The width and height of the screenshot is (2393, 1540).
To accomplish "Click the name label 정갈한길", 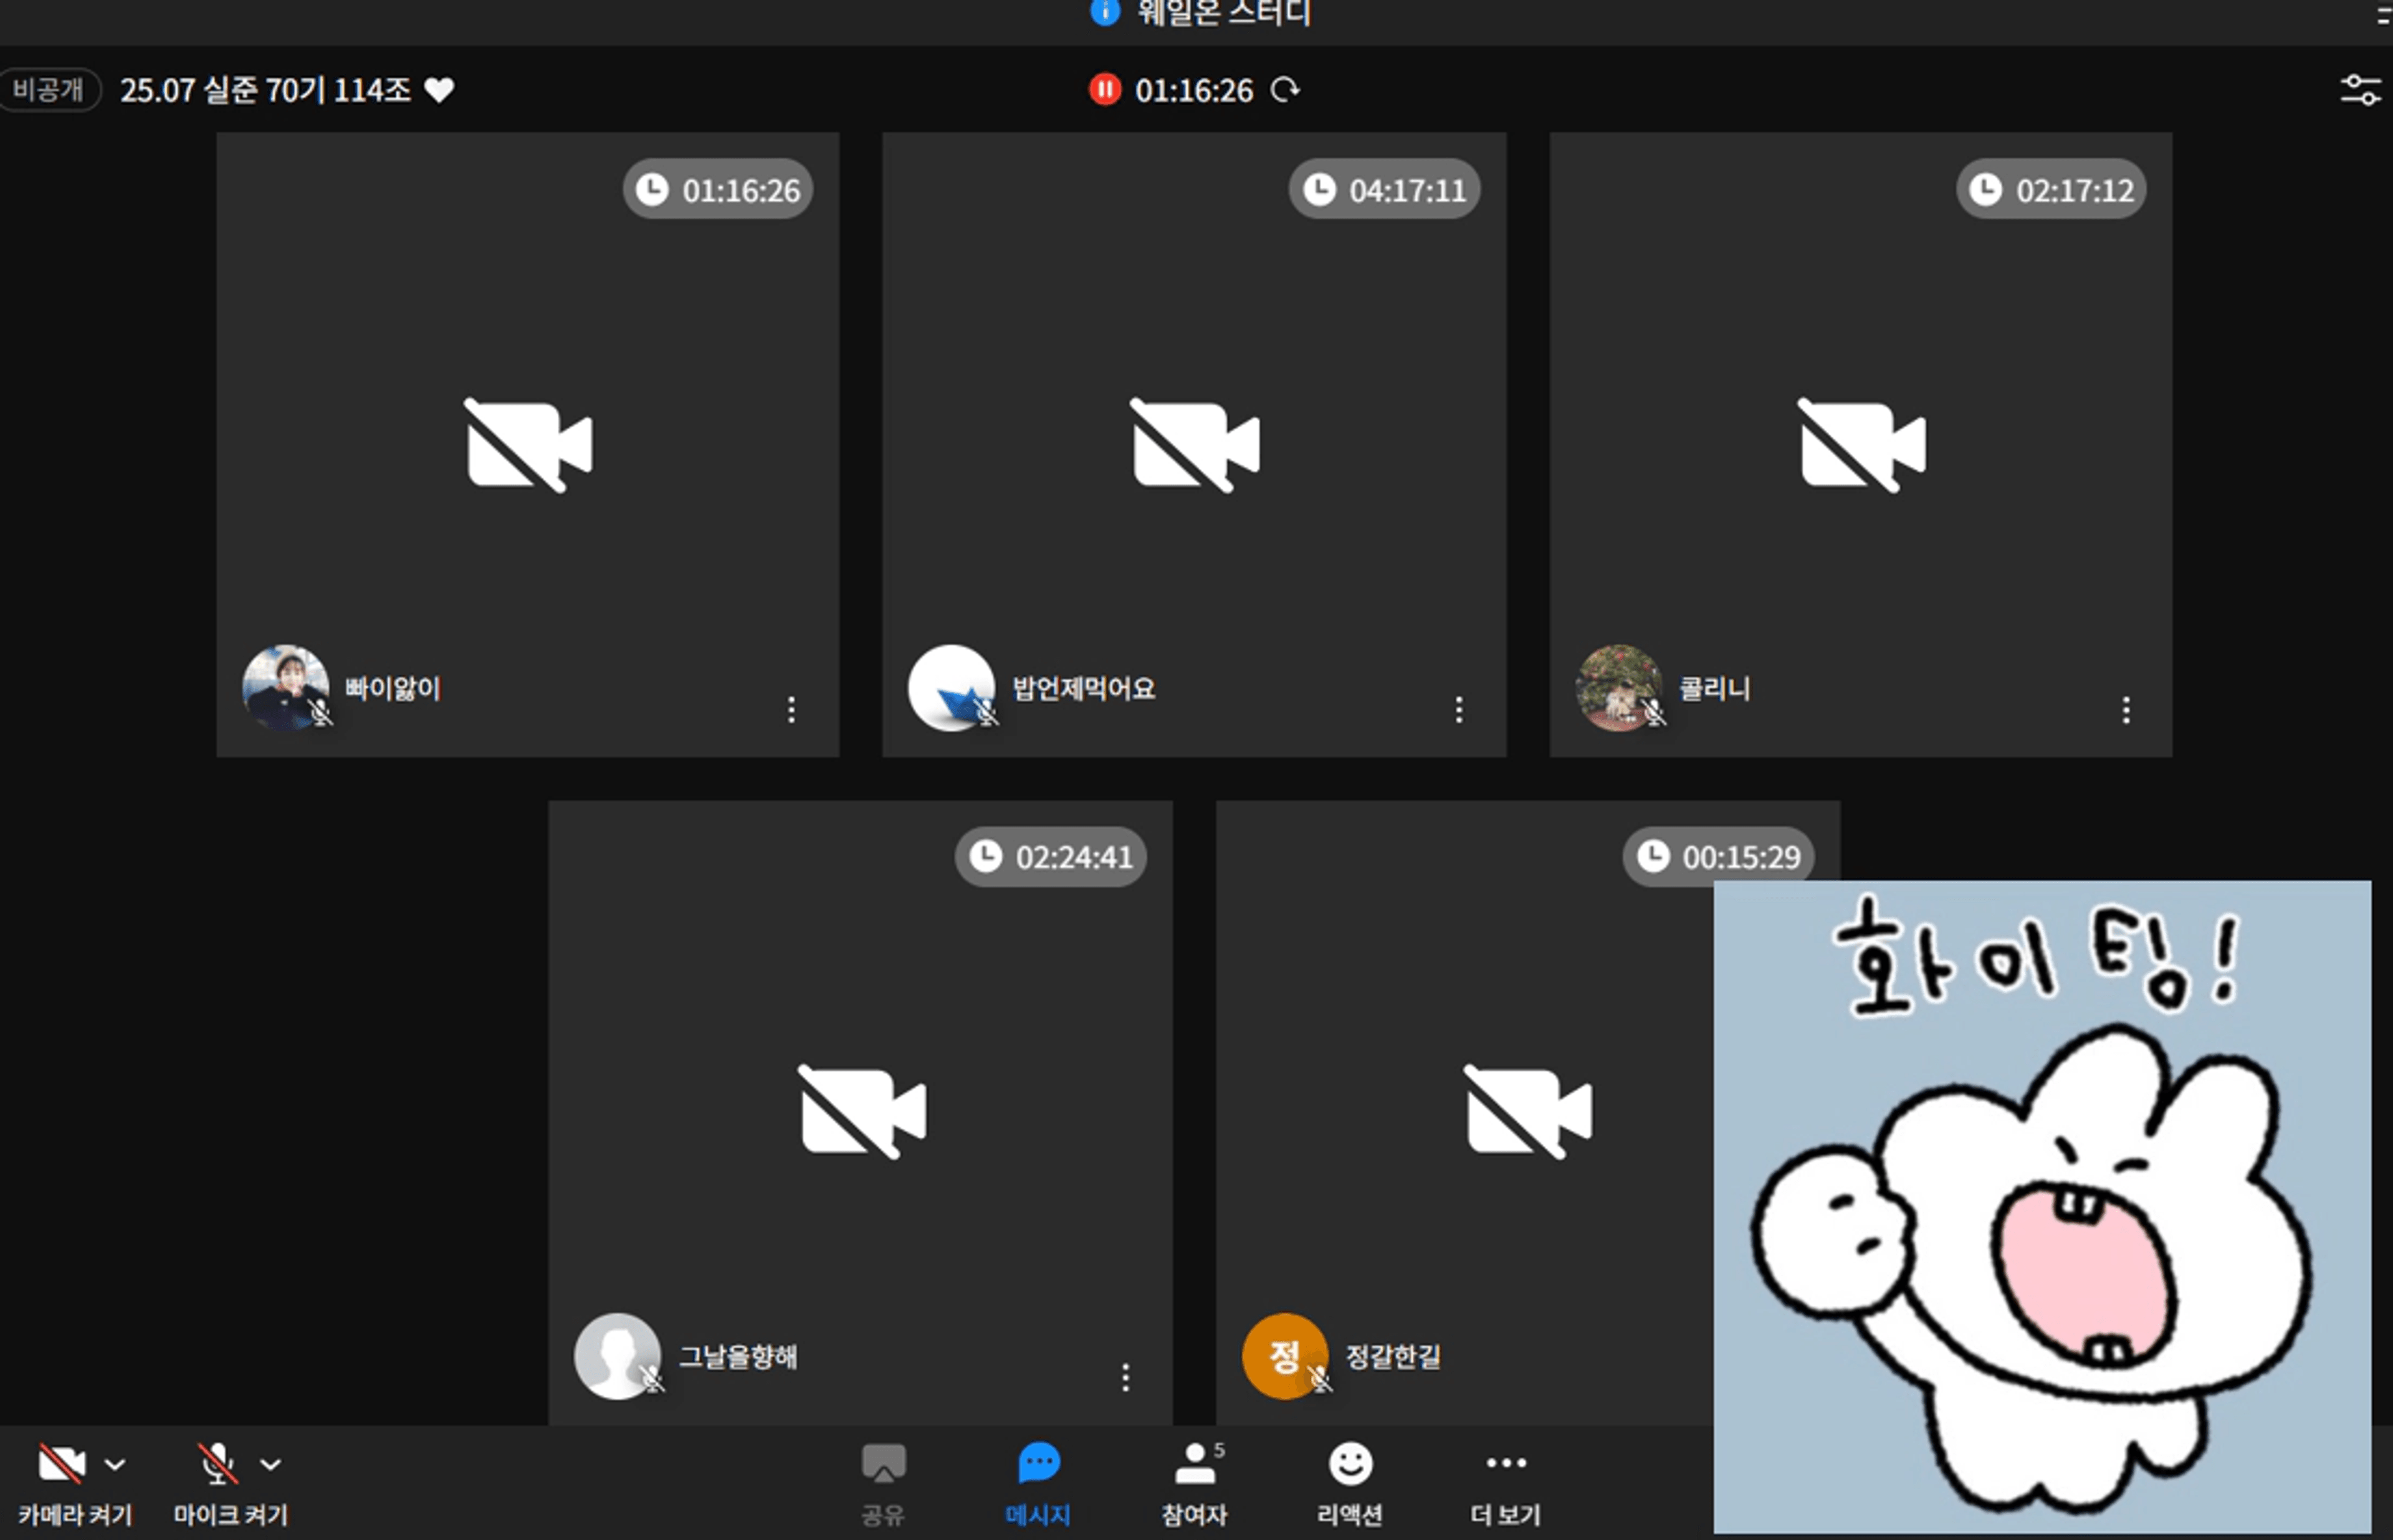I will click(x=1393, y=1356).
